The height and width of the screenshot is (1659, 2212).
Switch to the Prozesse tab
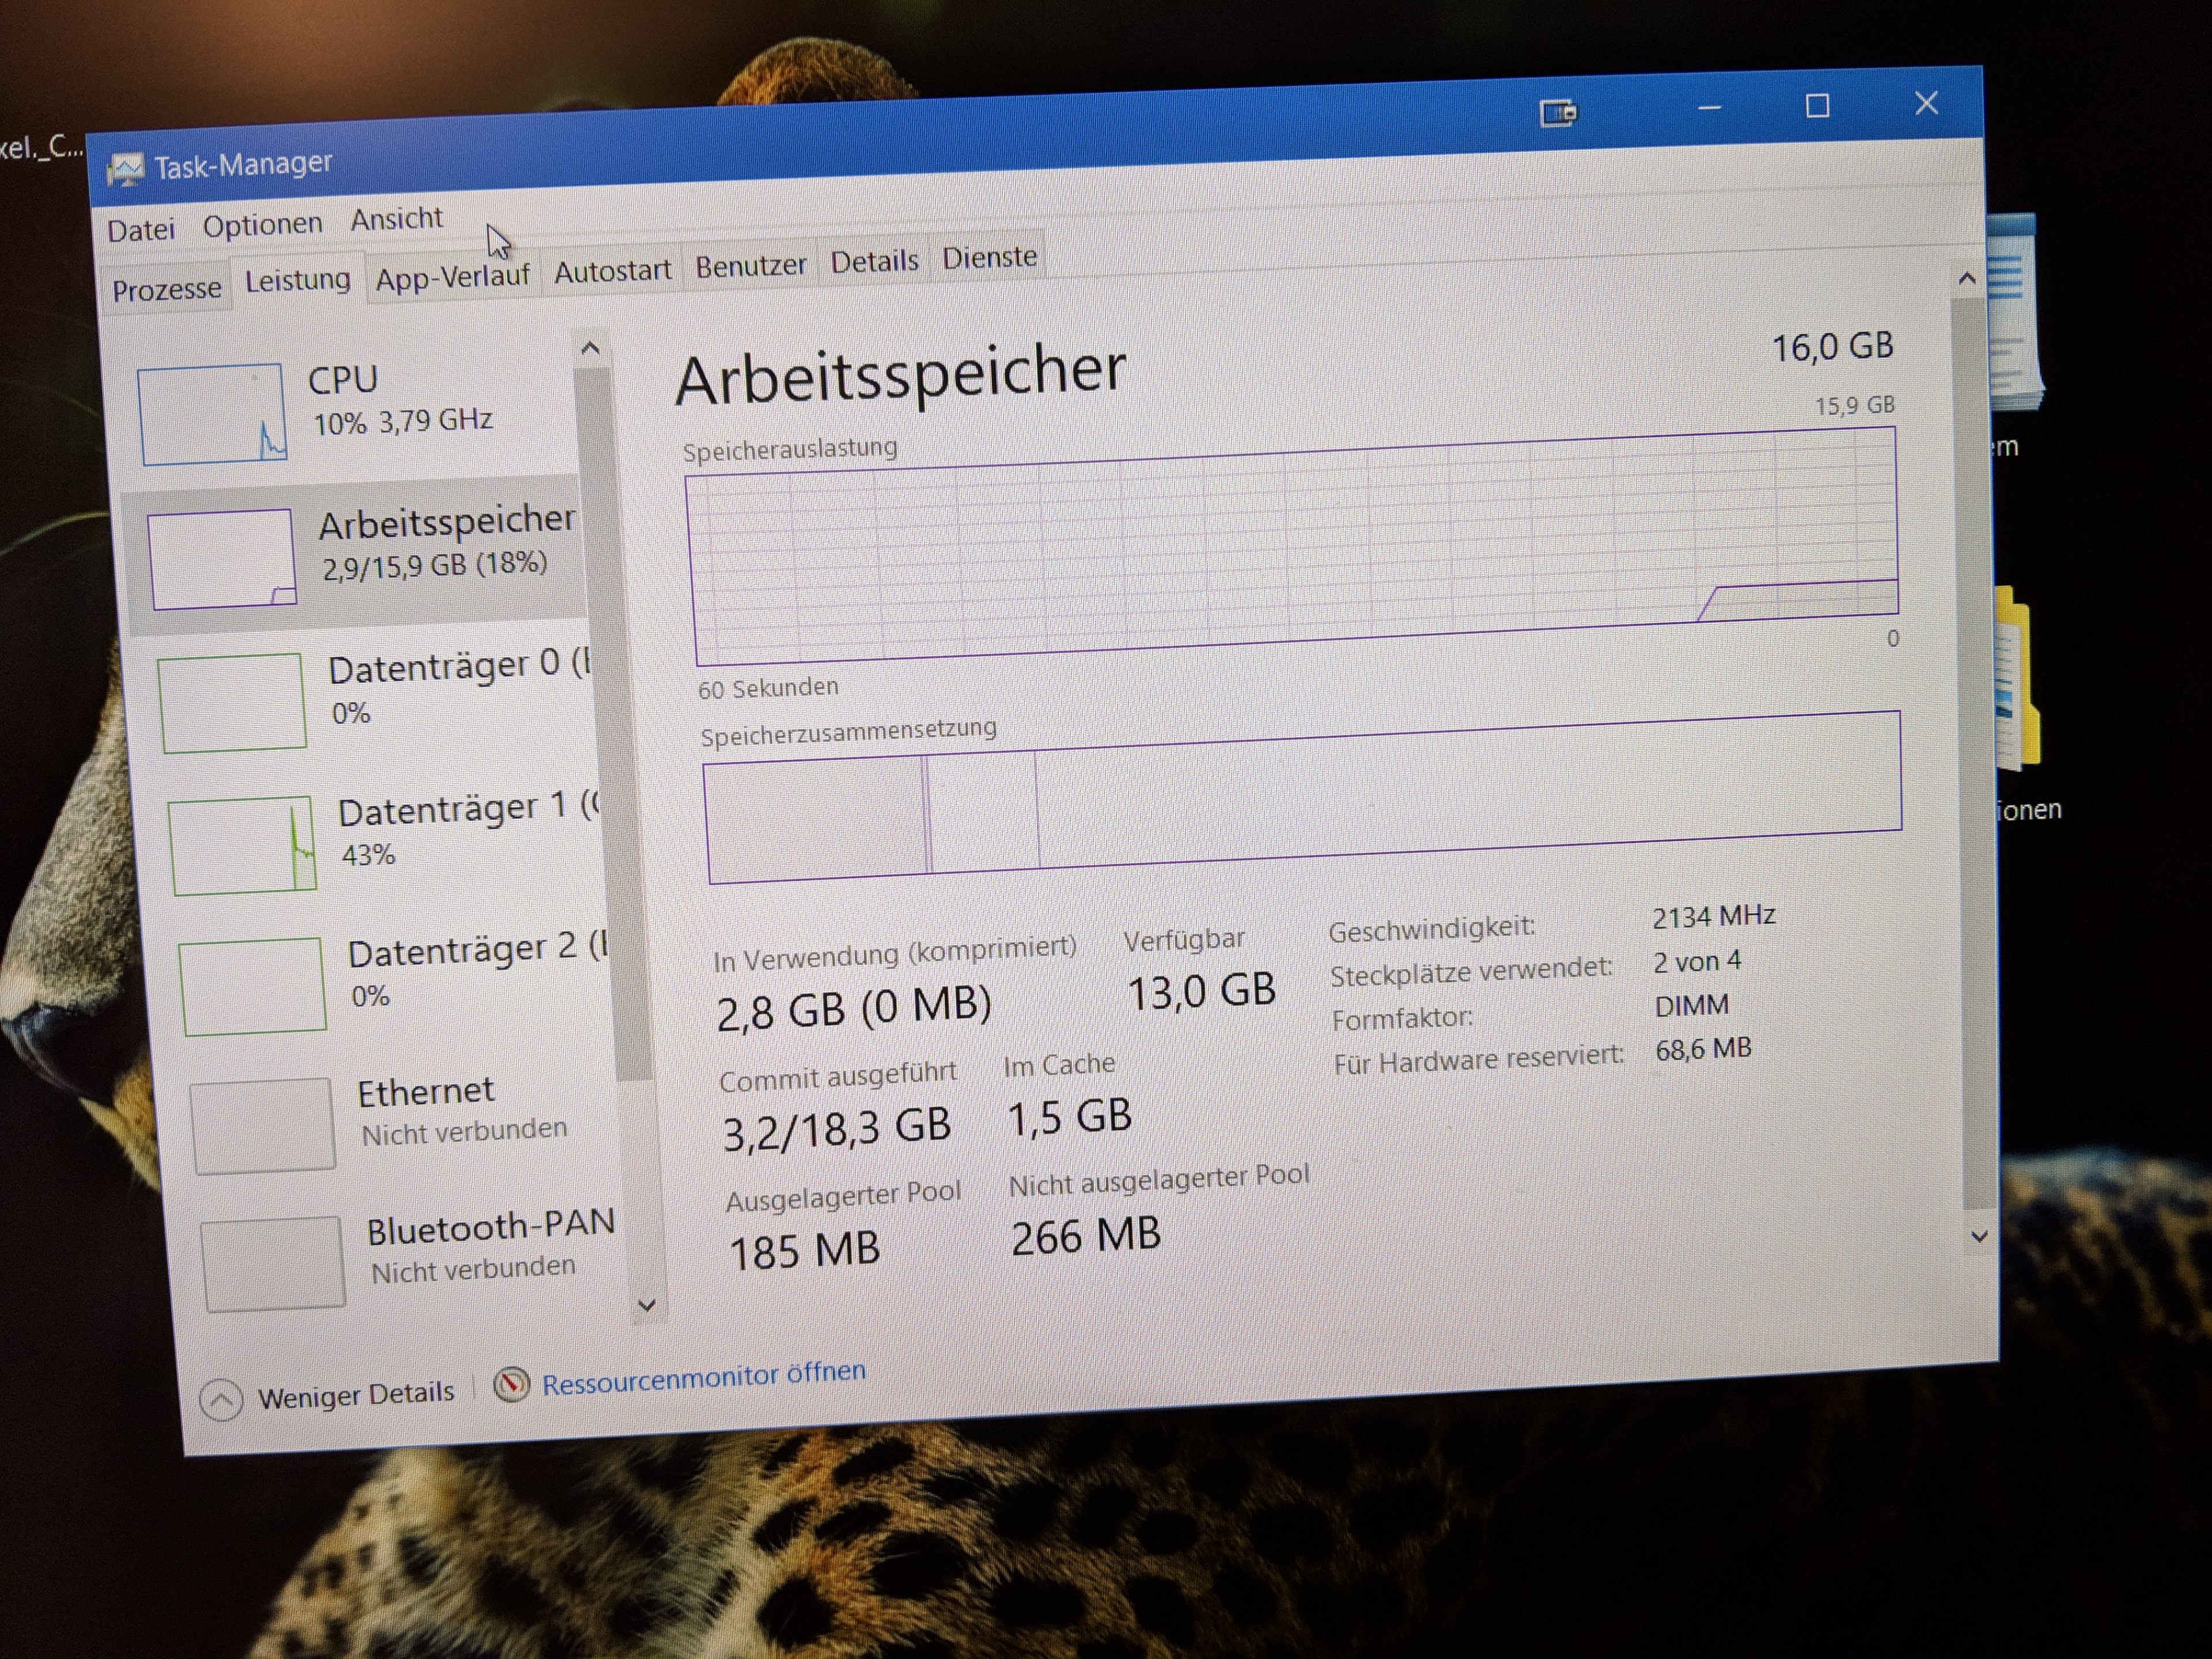pyautogui.click(x=166, y=290)
